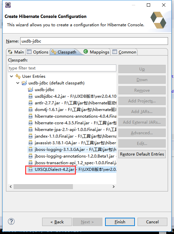
Task: Switch to the Common tab
Action: click(x=124, y=52)
